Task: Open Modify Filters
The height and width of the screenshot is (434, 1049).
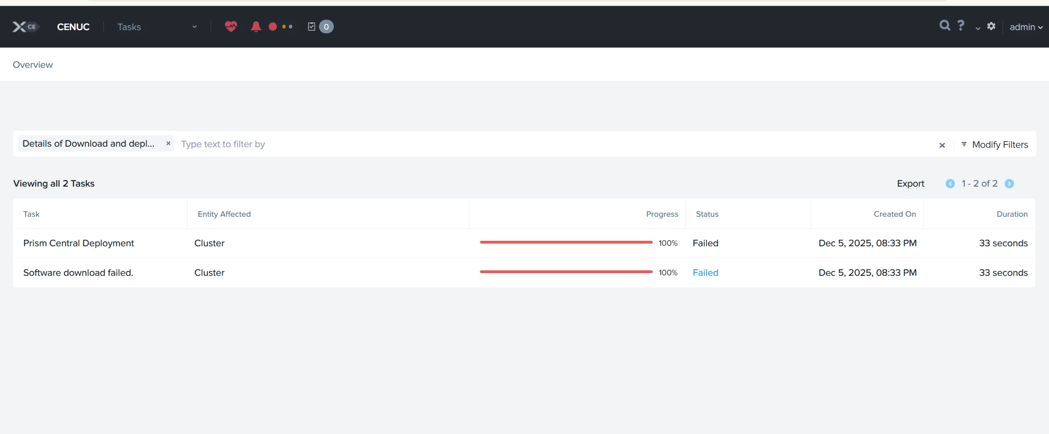Action: pyautogui.click(x=995, y=144)
